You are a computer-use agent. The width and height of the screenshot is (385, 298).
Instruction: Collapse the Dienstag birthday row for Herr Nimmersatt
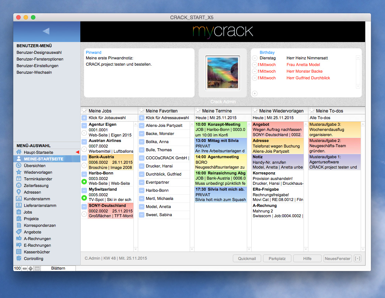coord(255,58)
